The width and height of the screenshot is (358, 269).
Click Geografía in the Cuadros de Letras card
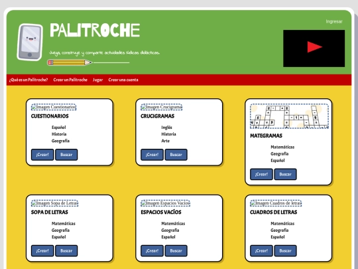pyautogui.click(x=280, y=230)
